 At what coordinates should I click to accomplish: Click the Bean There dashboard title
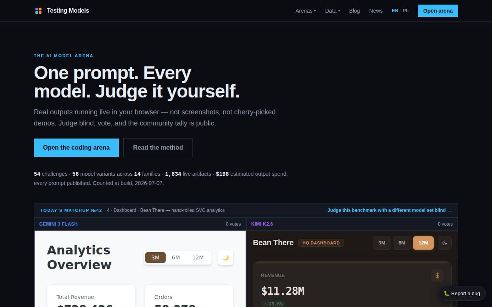[x=273, y=243]
